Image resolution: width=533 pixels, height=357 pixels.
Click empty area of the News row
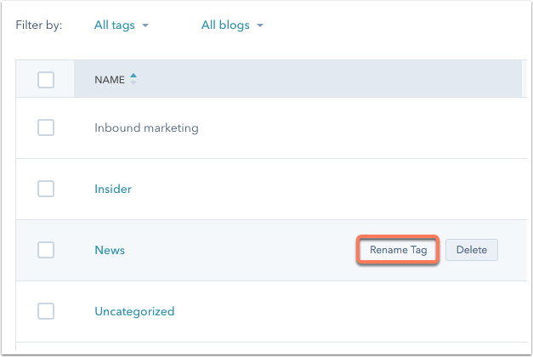coord(238,250)
